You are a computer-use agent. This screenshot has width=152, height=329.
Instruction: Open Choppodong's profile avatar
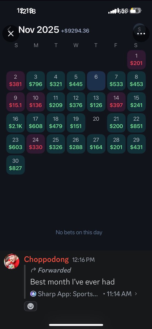click(x=12, y=261)
